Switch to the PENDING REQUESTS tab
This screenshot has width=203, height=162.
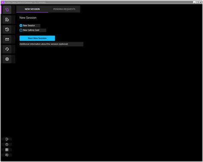[x=64, y=9]
